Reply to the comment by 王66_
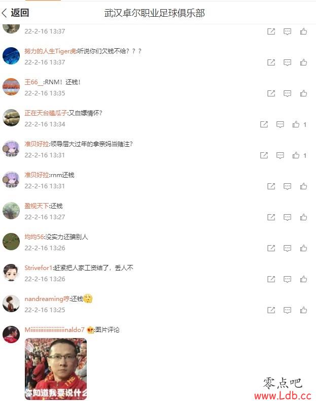 tap(287, 93)
